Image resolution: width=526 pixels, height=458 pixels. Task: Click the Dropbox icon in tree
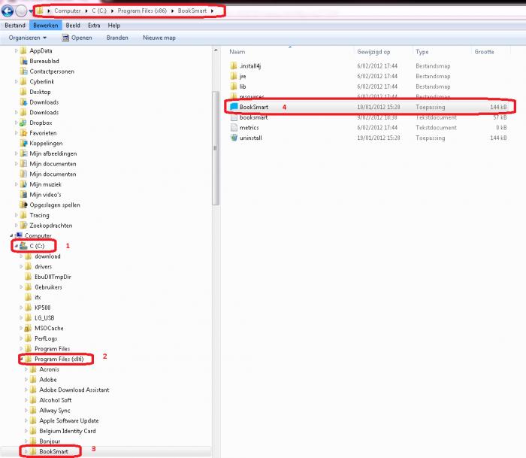23,123
